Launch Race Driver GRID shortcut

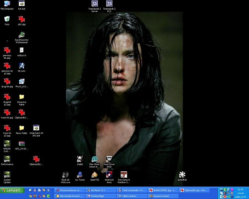[x=109, y=162]
